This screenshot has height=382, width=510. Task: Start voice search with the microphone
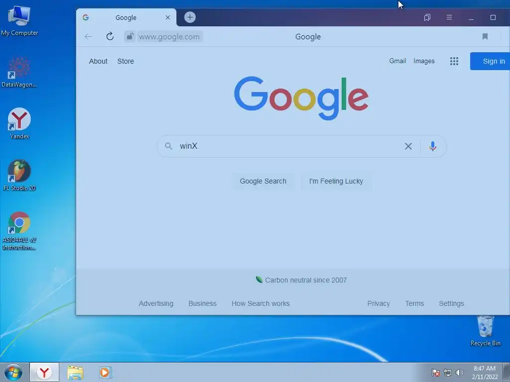coord(433,146)
